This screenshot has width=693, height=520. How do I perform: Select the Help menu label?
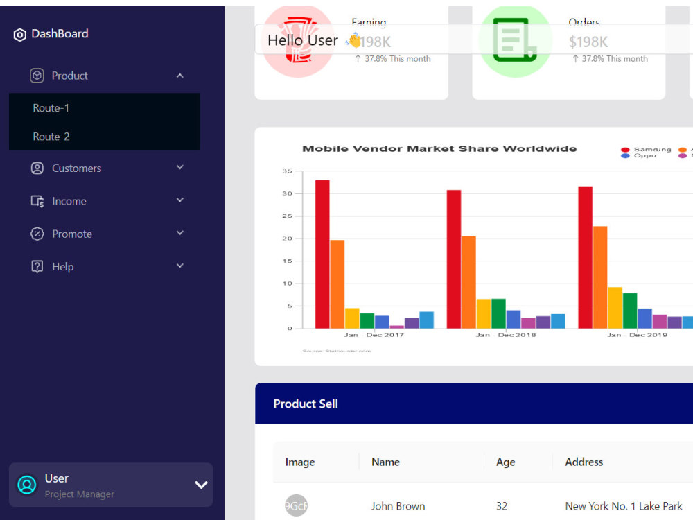click(x=63, y=267)
